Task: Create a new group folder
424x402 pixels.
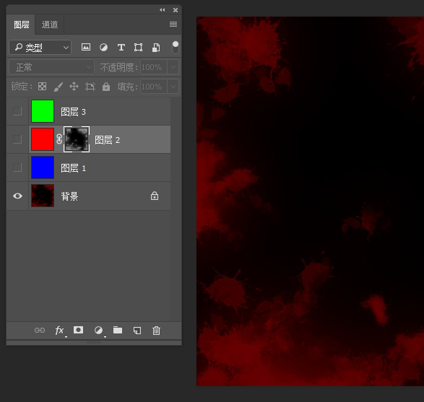Action: click(x=118, y=330)
